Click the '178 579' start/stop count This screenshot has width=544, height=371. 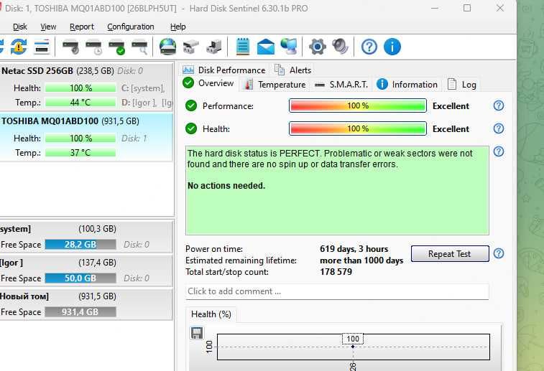[336, 271]
